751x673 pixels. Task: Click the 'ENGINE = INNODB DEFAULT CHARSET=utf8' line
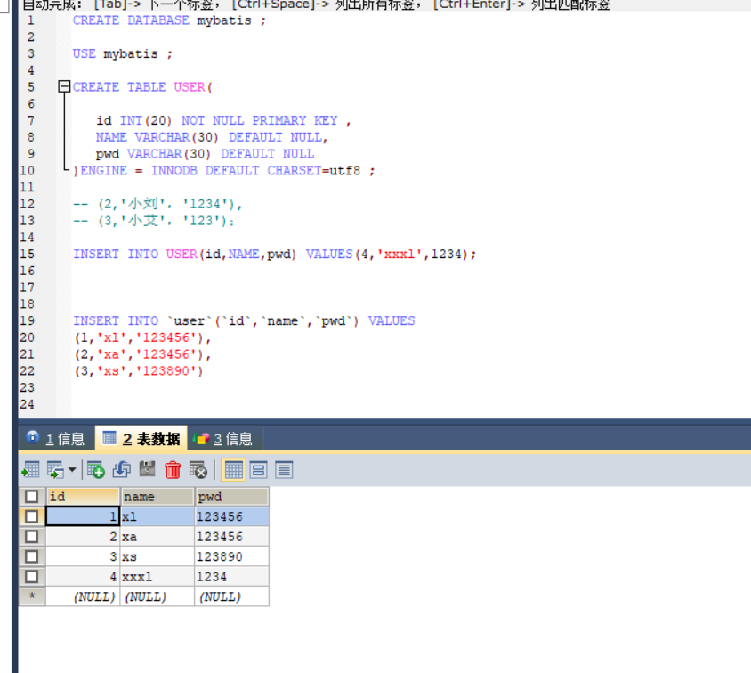[223, 171]
